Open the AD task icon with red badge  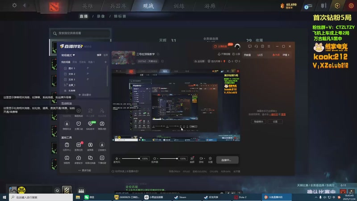[79, 147]
